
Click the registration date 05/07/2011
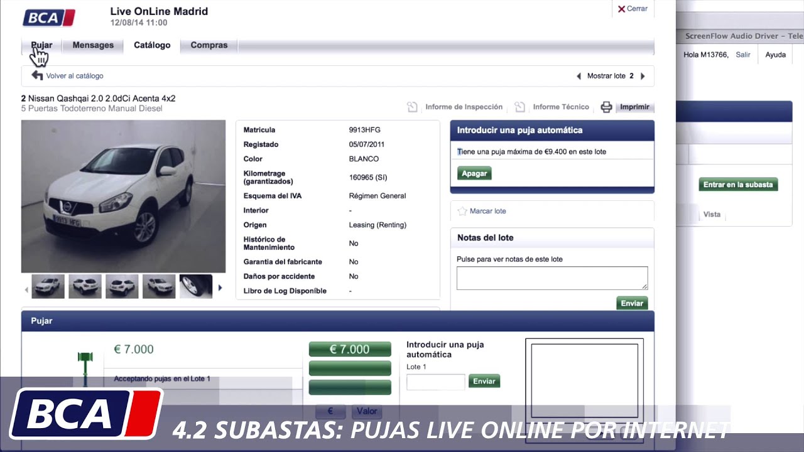click(367, 144)
